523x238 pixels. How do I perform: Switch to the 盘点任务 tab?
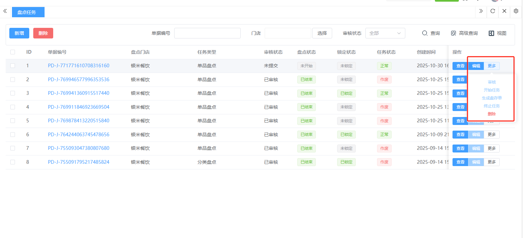tap(28, 12)
